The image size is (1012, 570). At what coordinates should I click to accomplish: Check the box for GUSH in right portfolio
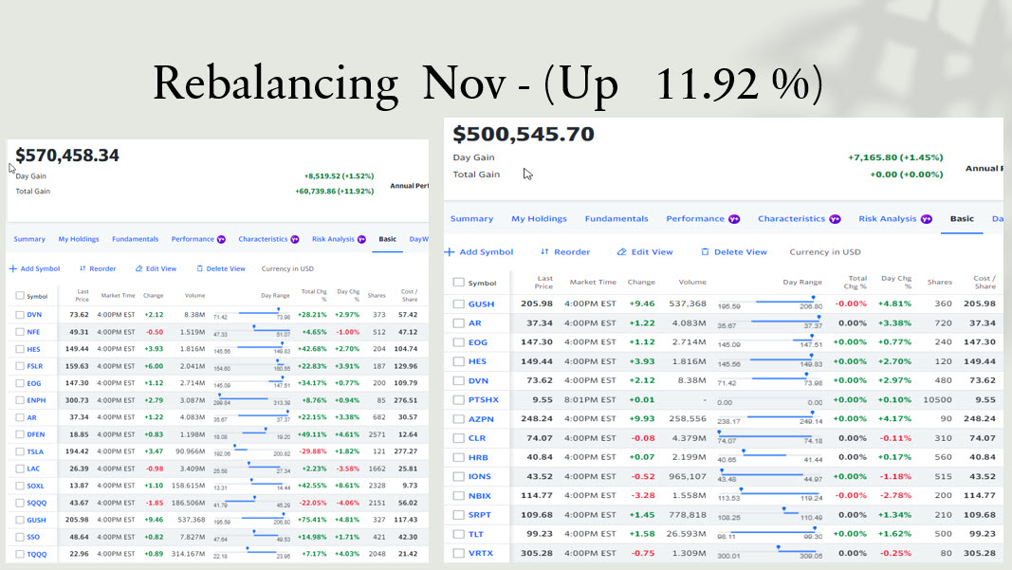click(458, 304)
